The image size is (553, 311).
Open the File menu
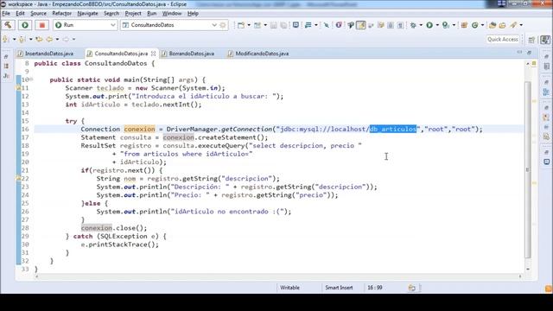point(6,14)
